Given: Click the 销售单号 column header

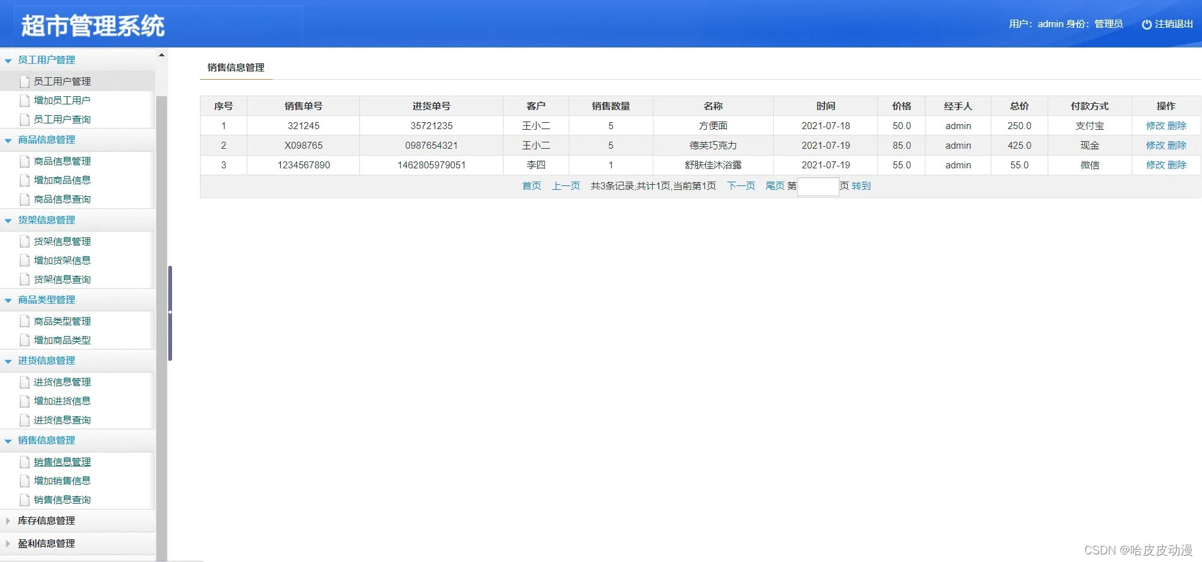Looking at the screenshot, I should click(x=304, y=106).
